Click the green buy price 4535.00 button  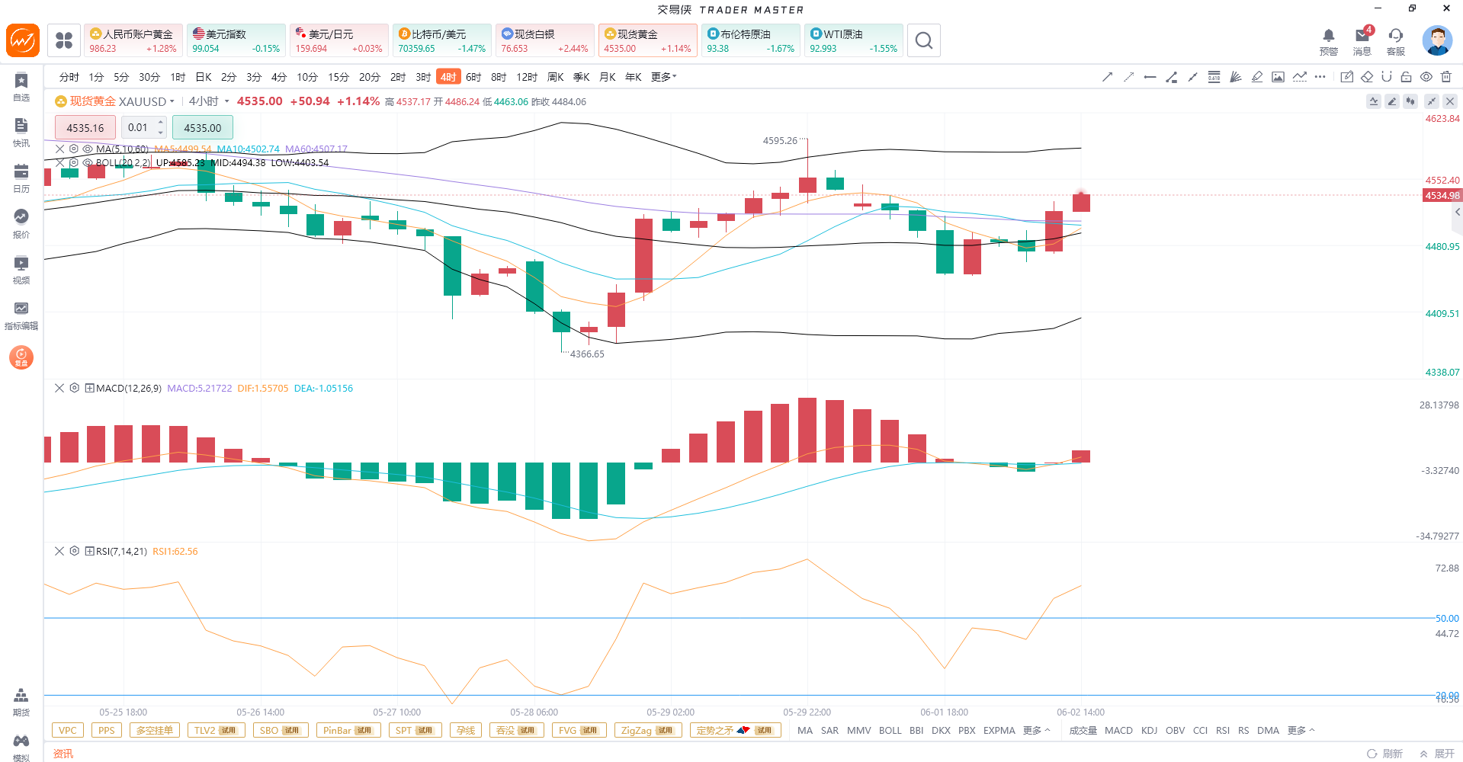(x=203, y=127)
